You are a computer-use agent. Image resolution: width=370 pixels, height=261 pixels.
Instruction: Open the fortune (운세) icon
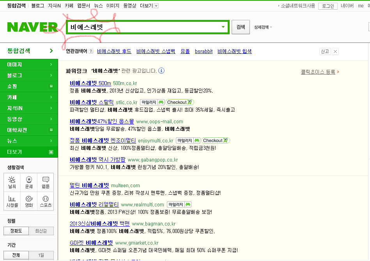pos(29,182)
